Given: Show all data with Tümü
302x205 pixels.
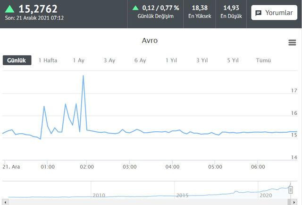Looking at the screenshot, I should [263, 60].
